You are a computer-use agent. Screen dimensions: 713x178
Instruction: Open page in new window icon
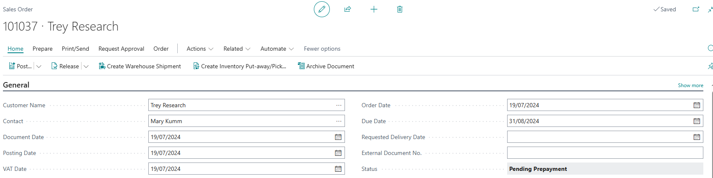696,9
